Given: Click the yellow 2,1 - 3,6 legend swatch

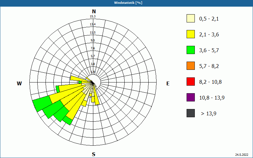Looking at the screenshot, I should point(191,34).
